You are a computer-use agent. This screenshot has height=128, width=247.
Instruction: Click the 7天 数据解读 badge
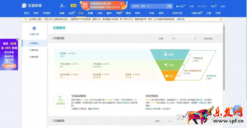point(60,101)
